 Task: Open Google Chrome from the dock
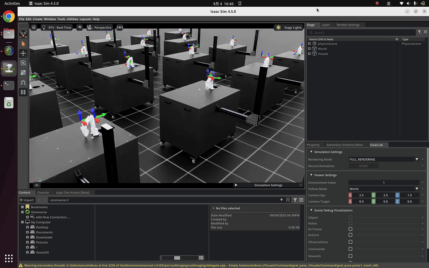(9, 16)
